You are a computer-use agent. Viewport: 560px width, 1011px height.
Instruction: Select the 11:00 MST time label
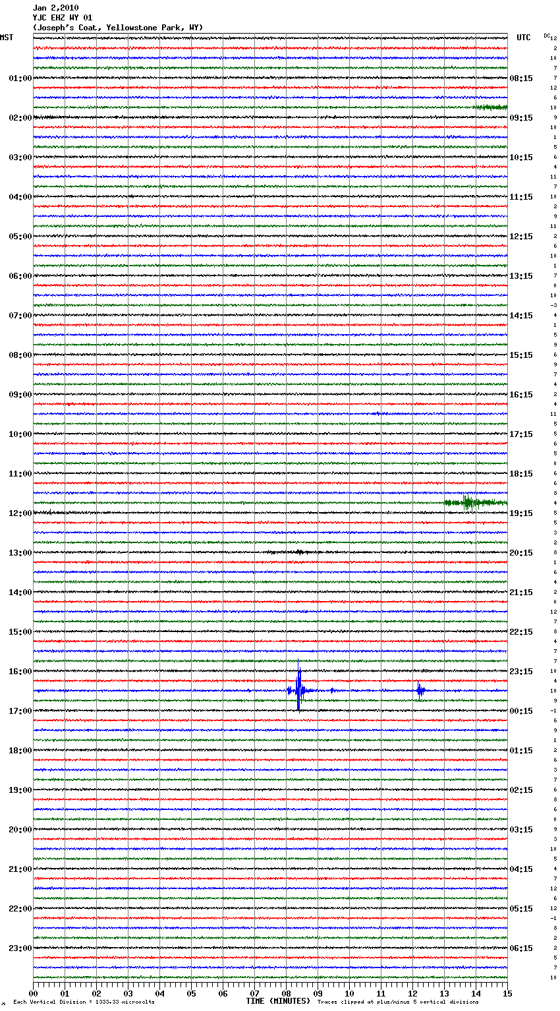click(x=20, y=474)
